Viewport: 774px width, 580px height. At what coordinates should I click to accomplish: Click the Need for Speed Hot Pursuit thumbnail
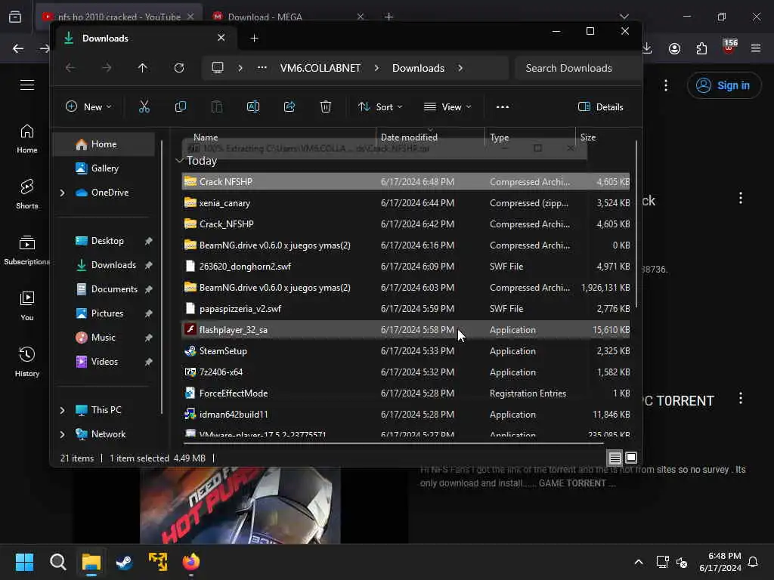(x=240, y=505)
